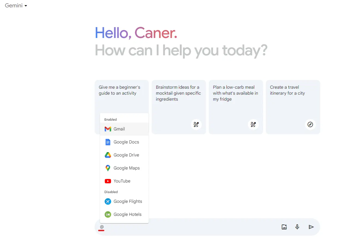This screenshot has height=237, width=349.
Task: Send the prompt with the arrow icon
Action: (x=311, y=227)
